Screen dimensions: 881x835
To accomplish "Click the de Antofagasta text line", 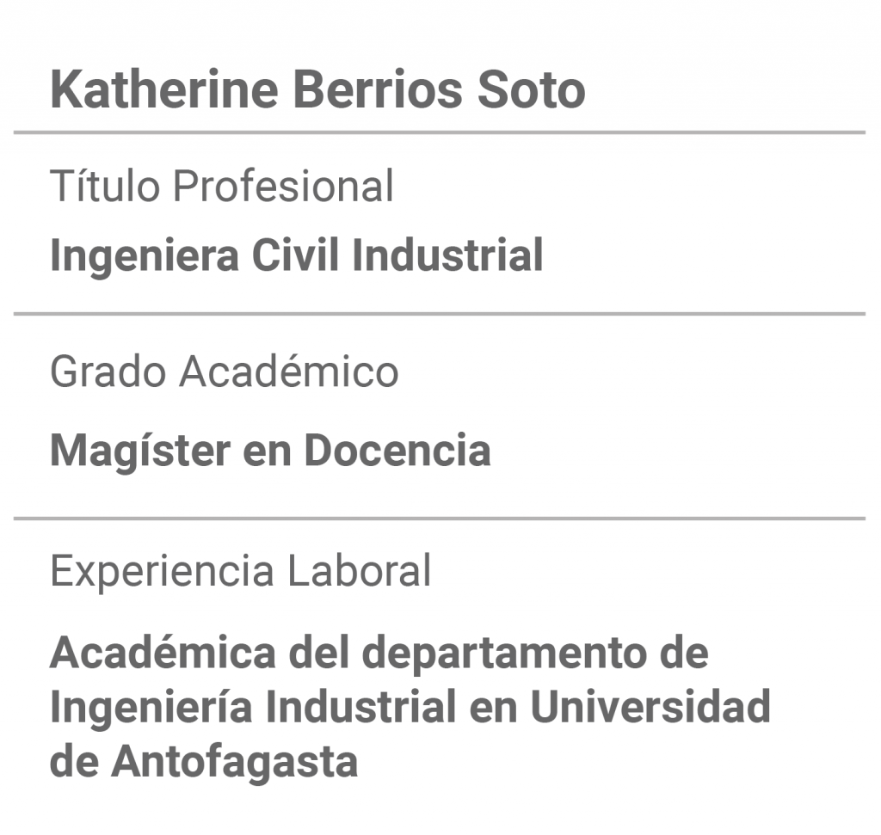I will 204,761.
